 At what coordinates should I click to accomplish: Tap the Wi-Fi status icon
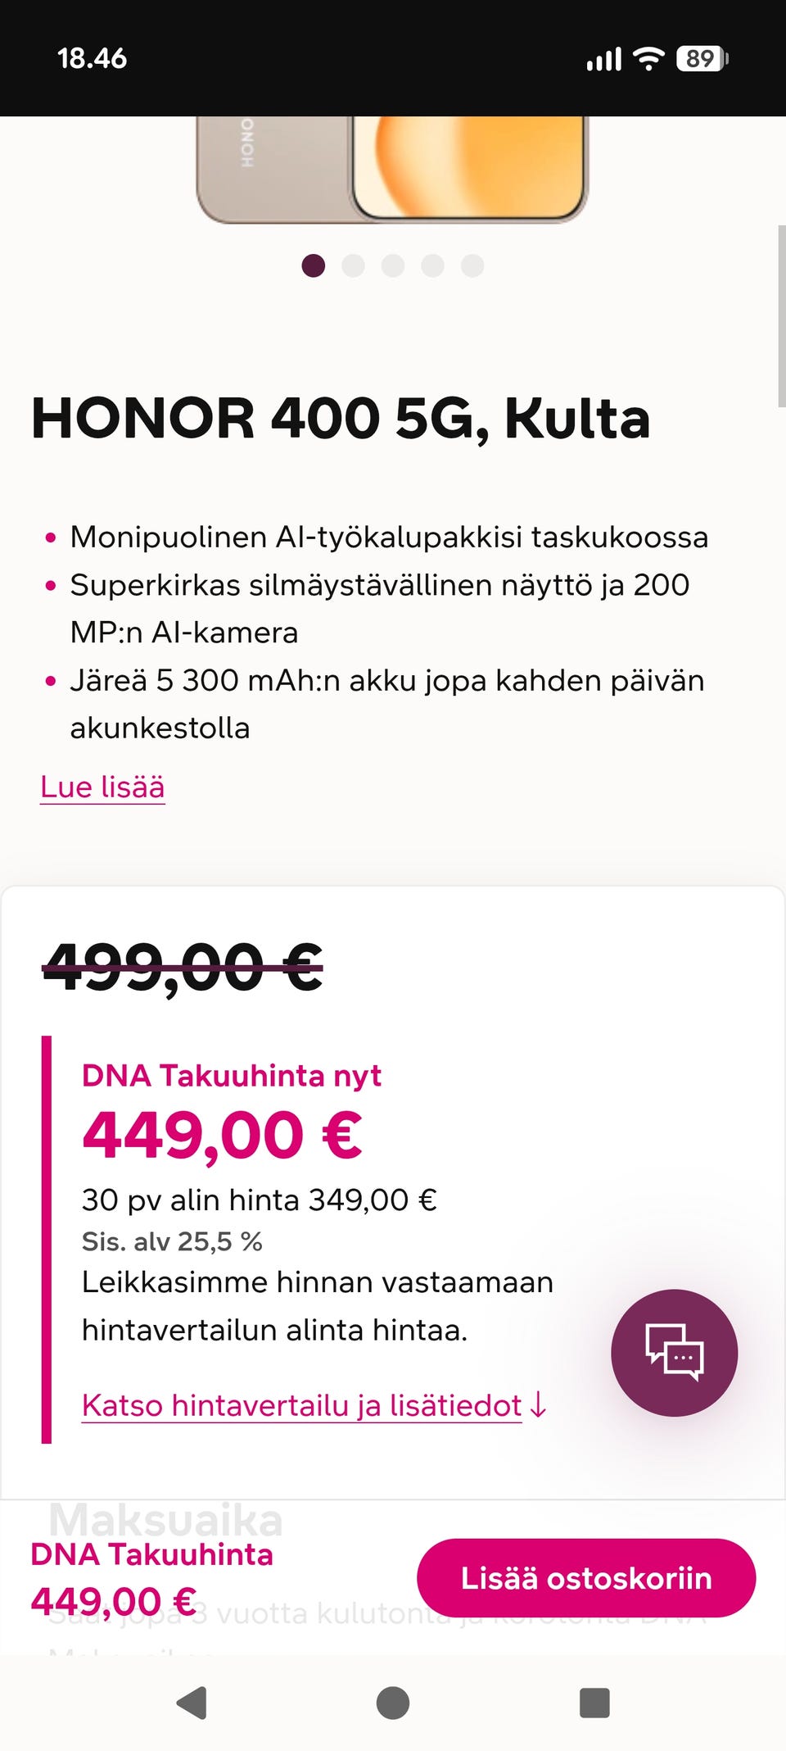pyautogui.click(x=649, y=59)
